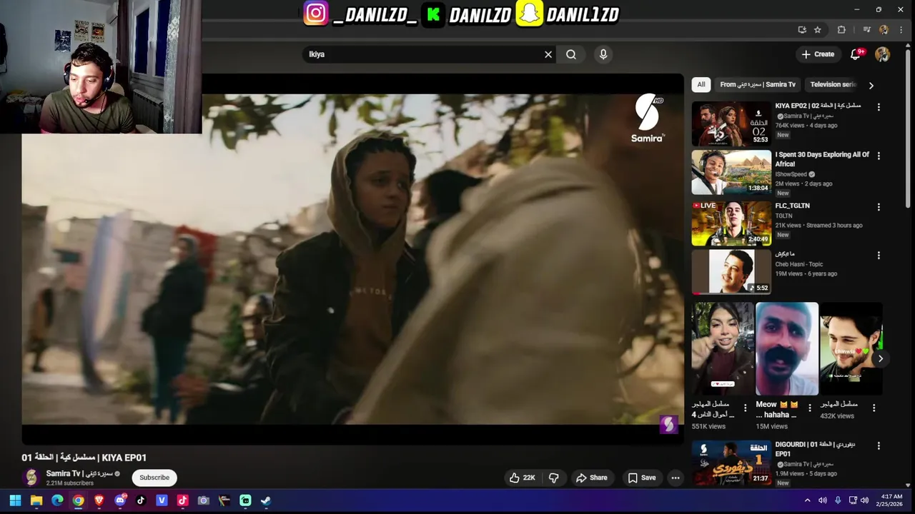Open options menu for DIGOURDI EP01 video
This screenshot has height=514, width=915.
pyautogui.click(x=879, y=446)
